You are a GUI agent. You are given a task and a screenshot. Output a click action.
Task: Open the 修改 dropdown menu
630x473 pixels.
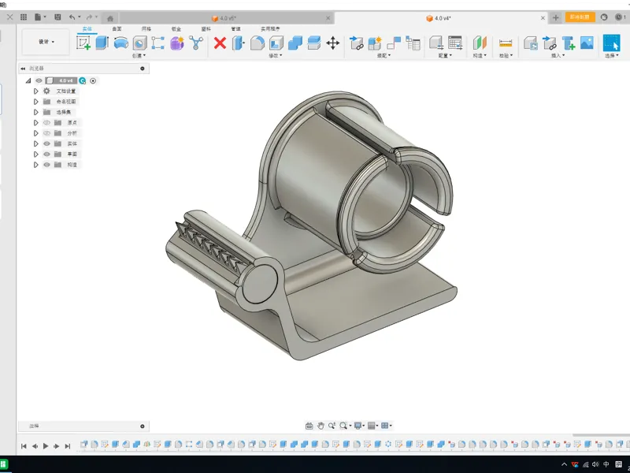(x=275, y=55)
